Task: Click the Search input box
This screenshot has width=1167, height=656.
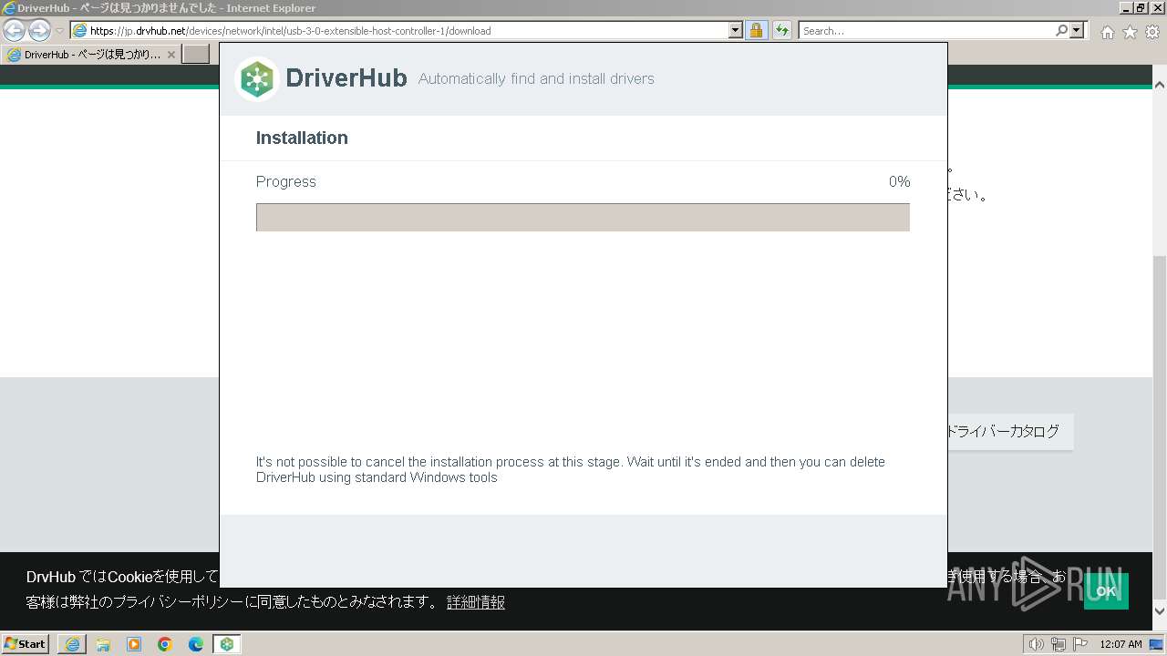Action: (926, 30)
